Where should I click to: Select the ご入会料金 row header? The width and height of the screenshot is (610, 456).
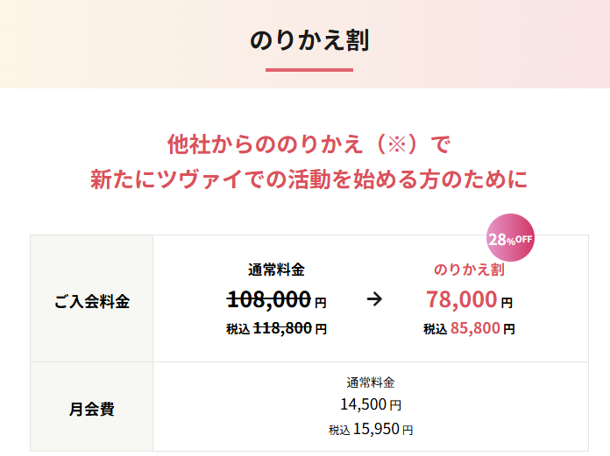point(91,301)
